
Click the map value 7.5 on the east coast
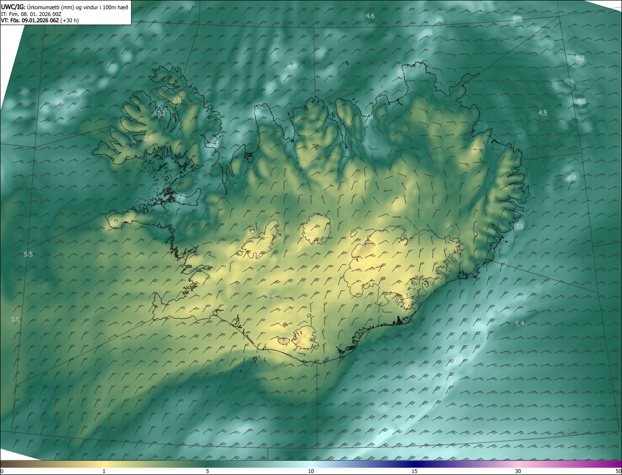519,227
